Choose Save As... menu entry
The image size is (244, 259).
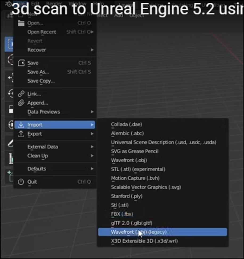point(55,72)
